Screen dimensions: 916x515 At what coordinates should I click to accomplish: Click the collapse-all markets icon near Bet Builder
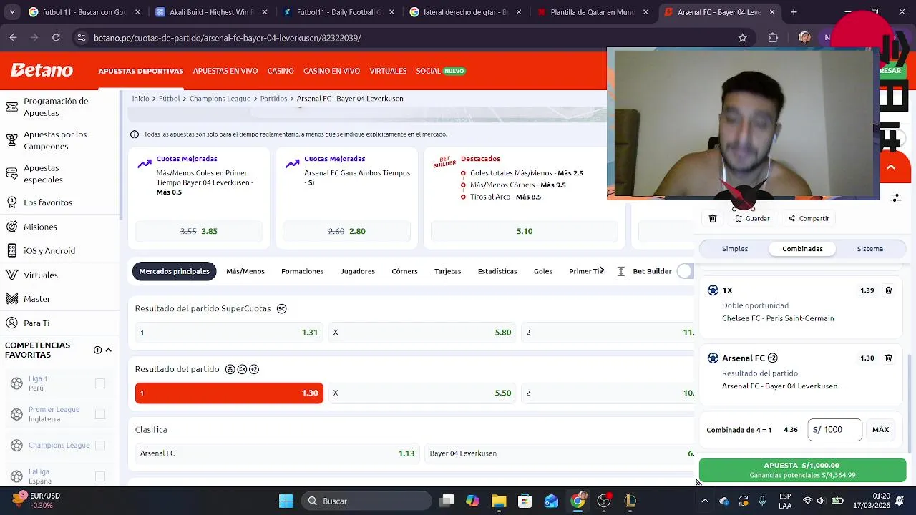621,271
